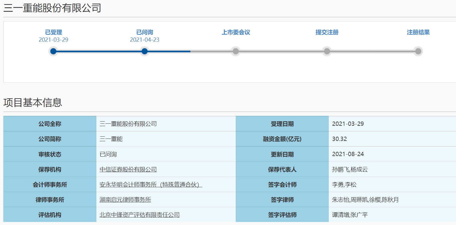The width and height of the screenshot is (456, 225).
Task: Click the update date value 2021-08-24
Action: coord(348,154)
